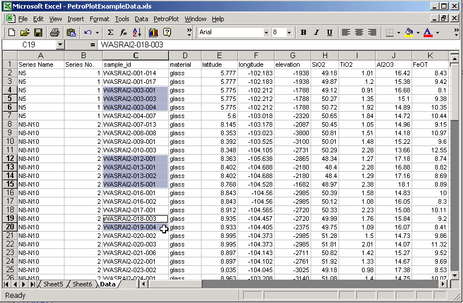This screenshot has width=463, height=303.
Task: Open the View menu
Action: [55, 19]
